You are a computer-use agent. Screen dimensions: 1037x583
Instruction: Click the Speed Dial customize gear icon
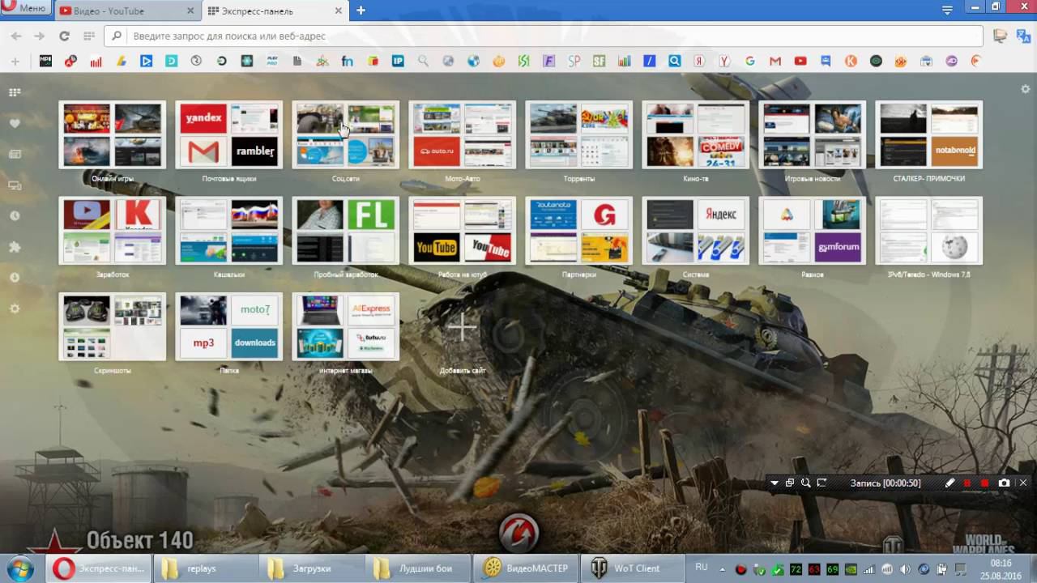pyautogui.click(x=1026, y=89)
